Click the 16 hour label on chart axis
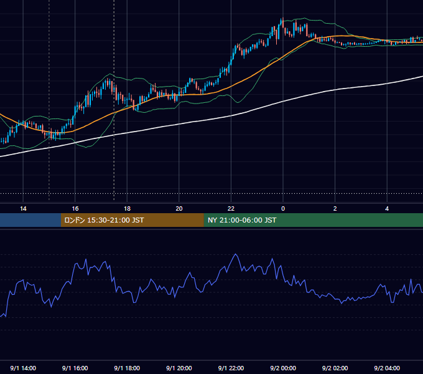 (x=75, y=209)
